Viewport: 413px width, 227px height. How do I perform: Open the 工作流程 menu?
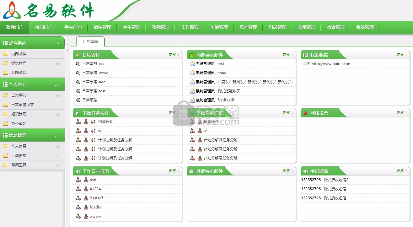coord(190,27)
